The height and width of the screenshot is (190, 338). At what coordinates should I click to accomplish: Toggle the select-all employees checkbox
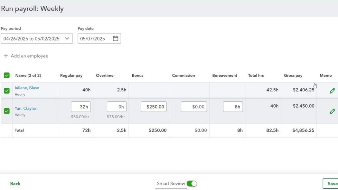pyautogui.click(x=6, y=75)
